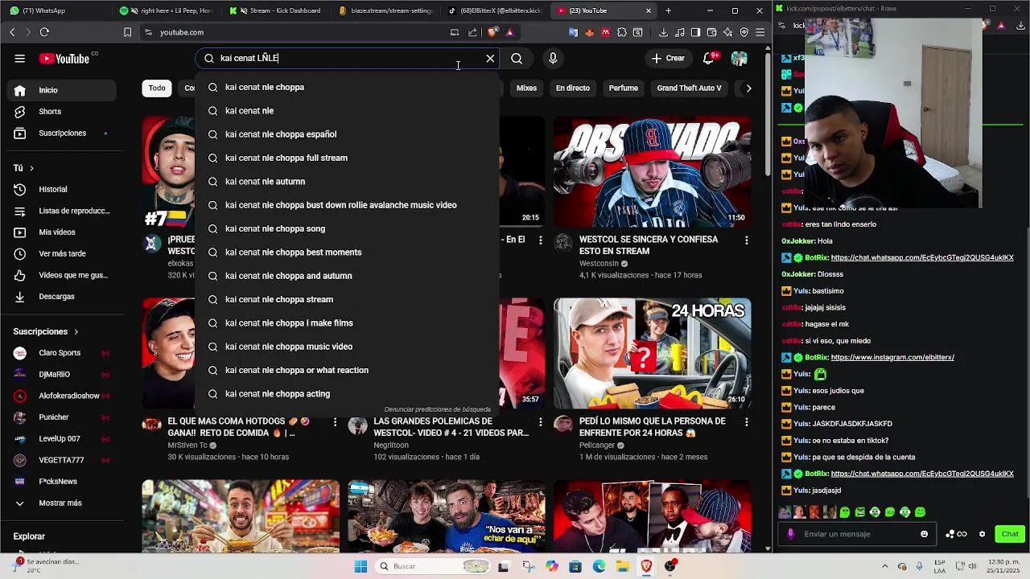Bookmark this page in Brave
Image resolution: width=1030 pixels, height=579 pixels.
coord(127,32)
